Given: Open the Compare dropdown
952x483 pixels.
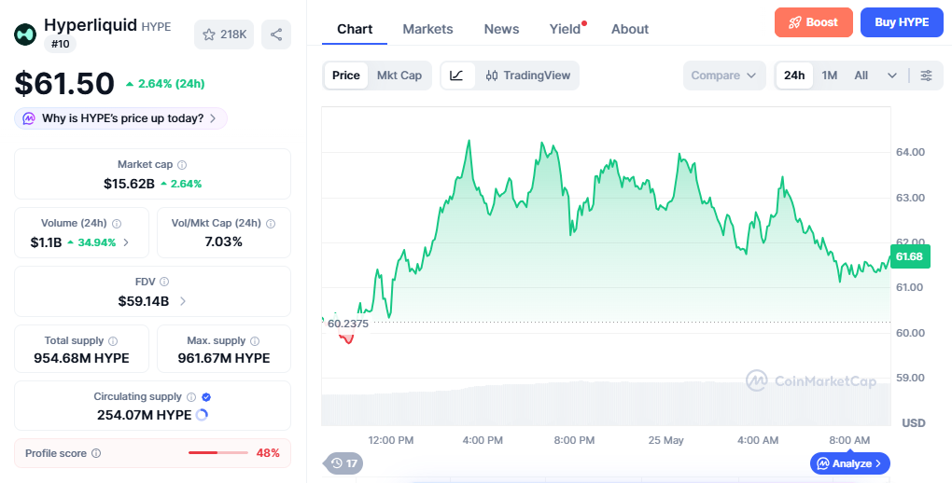Looking at the screenshot, I should (x=723, y=76).
